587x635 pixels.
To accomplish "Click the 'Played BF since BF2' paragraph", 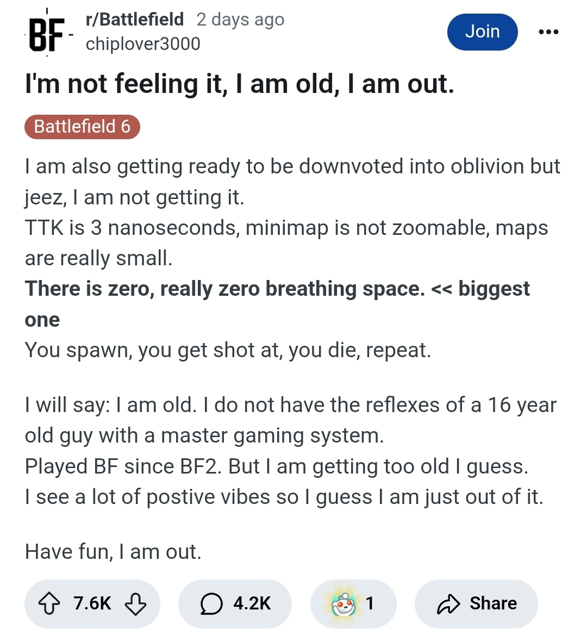I will (x=277, y=466).
